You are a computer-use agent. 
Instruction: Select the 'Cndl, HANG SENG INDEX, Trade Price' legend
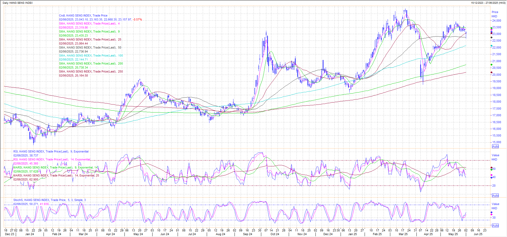pos(83,15)
